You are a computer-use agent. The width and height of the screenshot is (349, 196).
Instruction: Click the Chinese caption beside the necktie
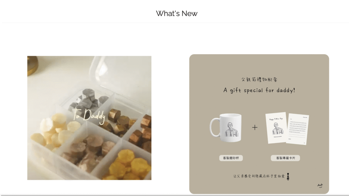(259, 176)
